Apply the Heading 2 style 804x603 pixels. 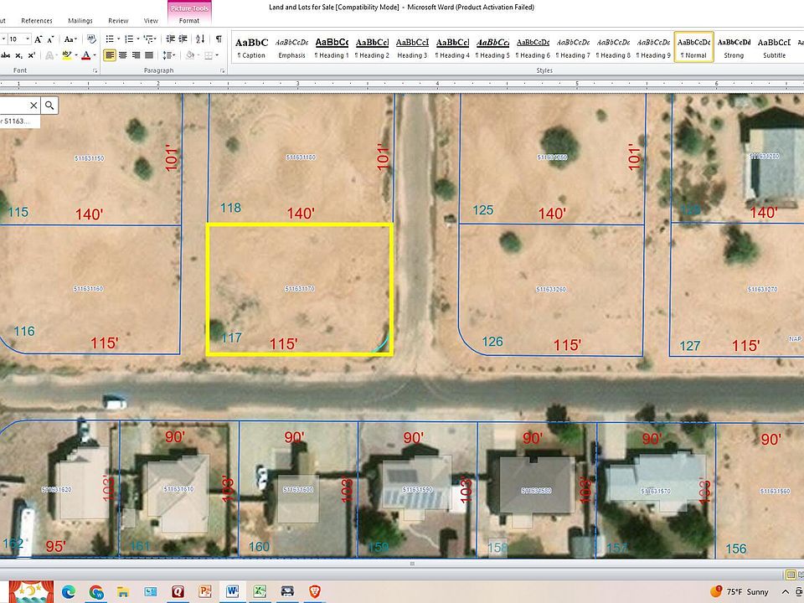[372, 48]
